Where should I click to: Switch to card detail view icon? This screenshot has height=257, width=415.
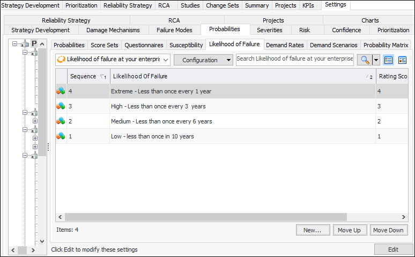tap(402, 60)
